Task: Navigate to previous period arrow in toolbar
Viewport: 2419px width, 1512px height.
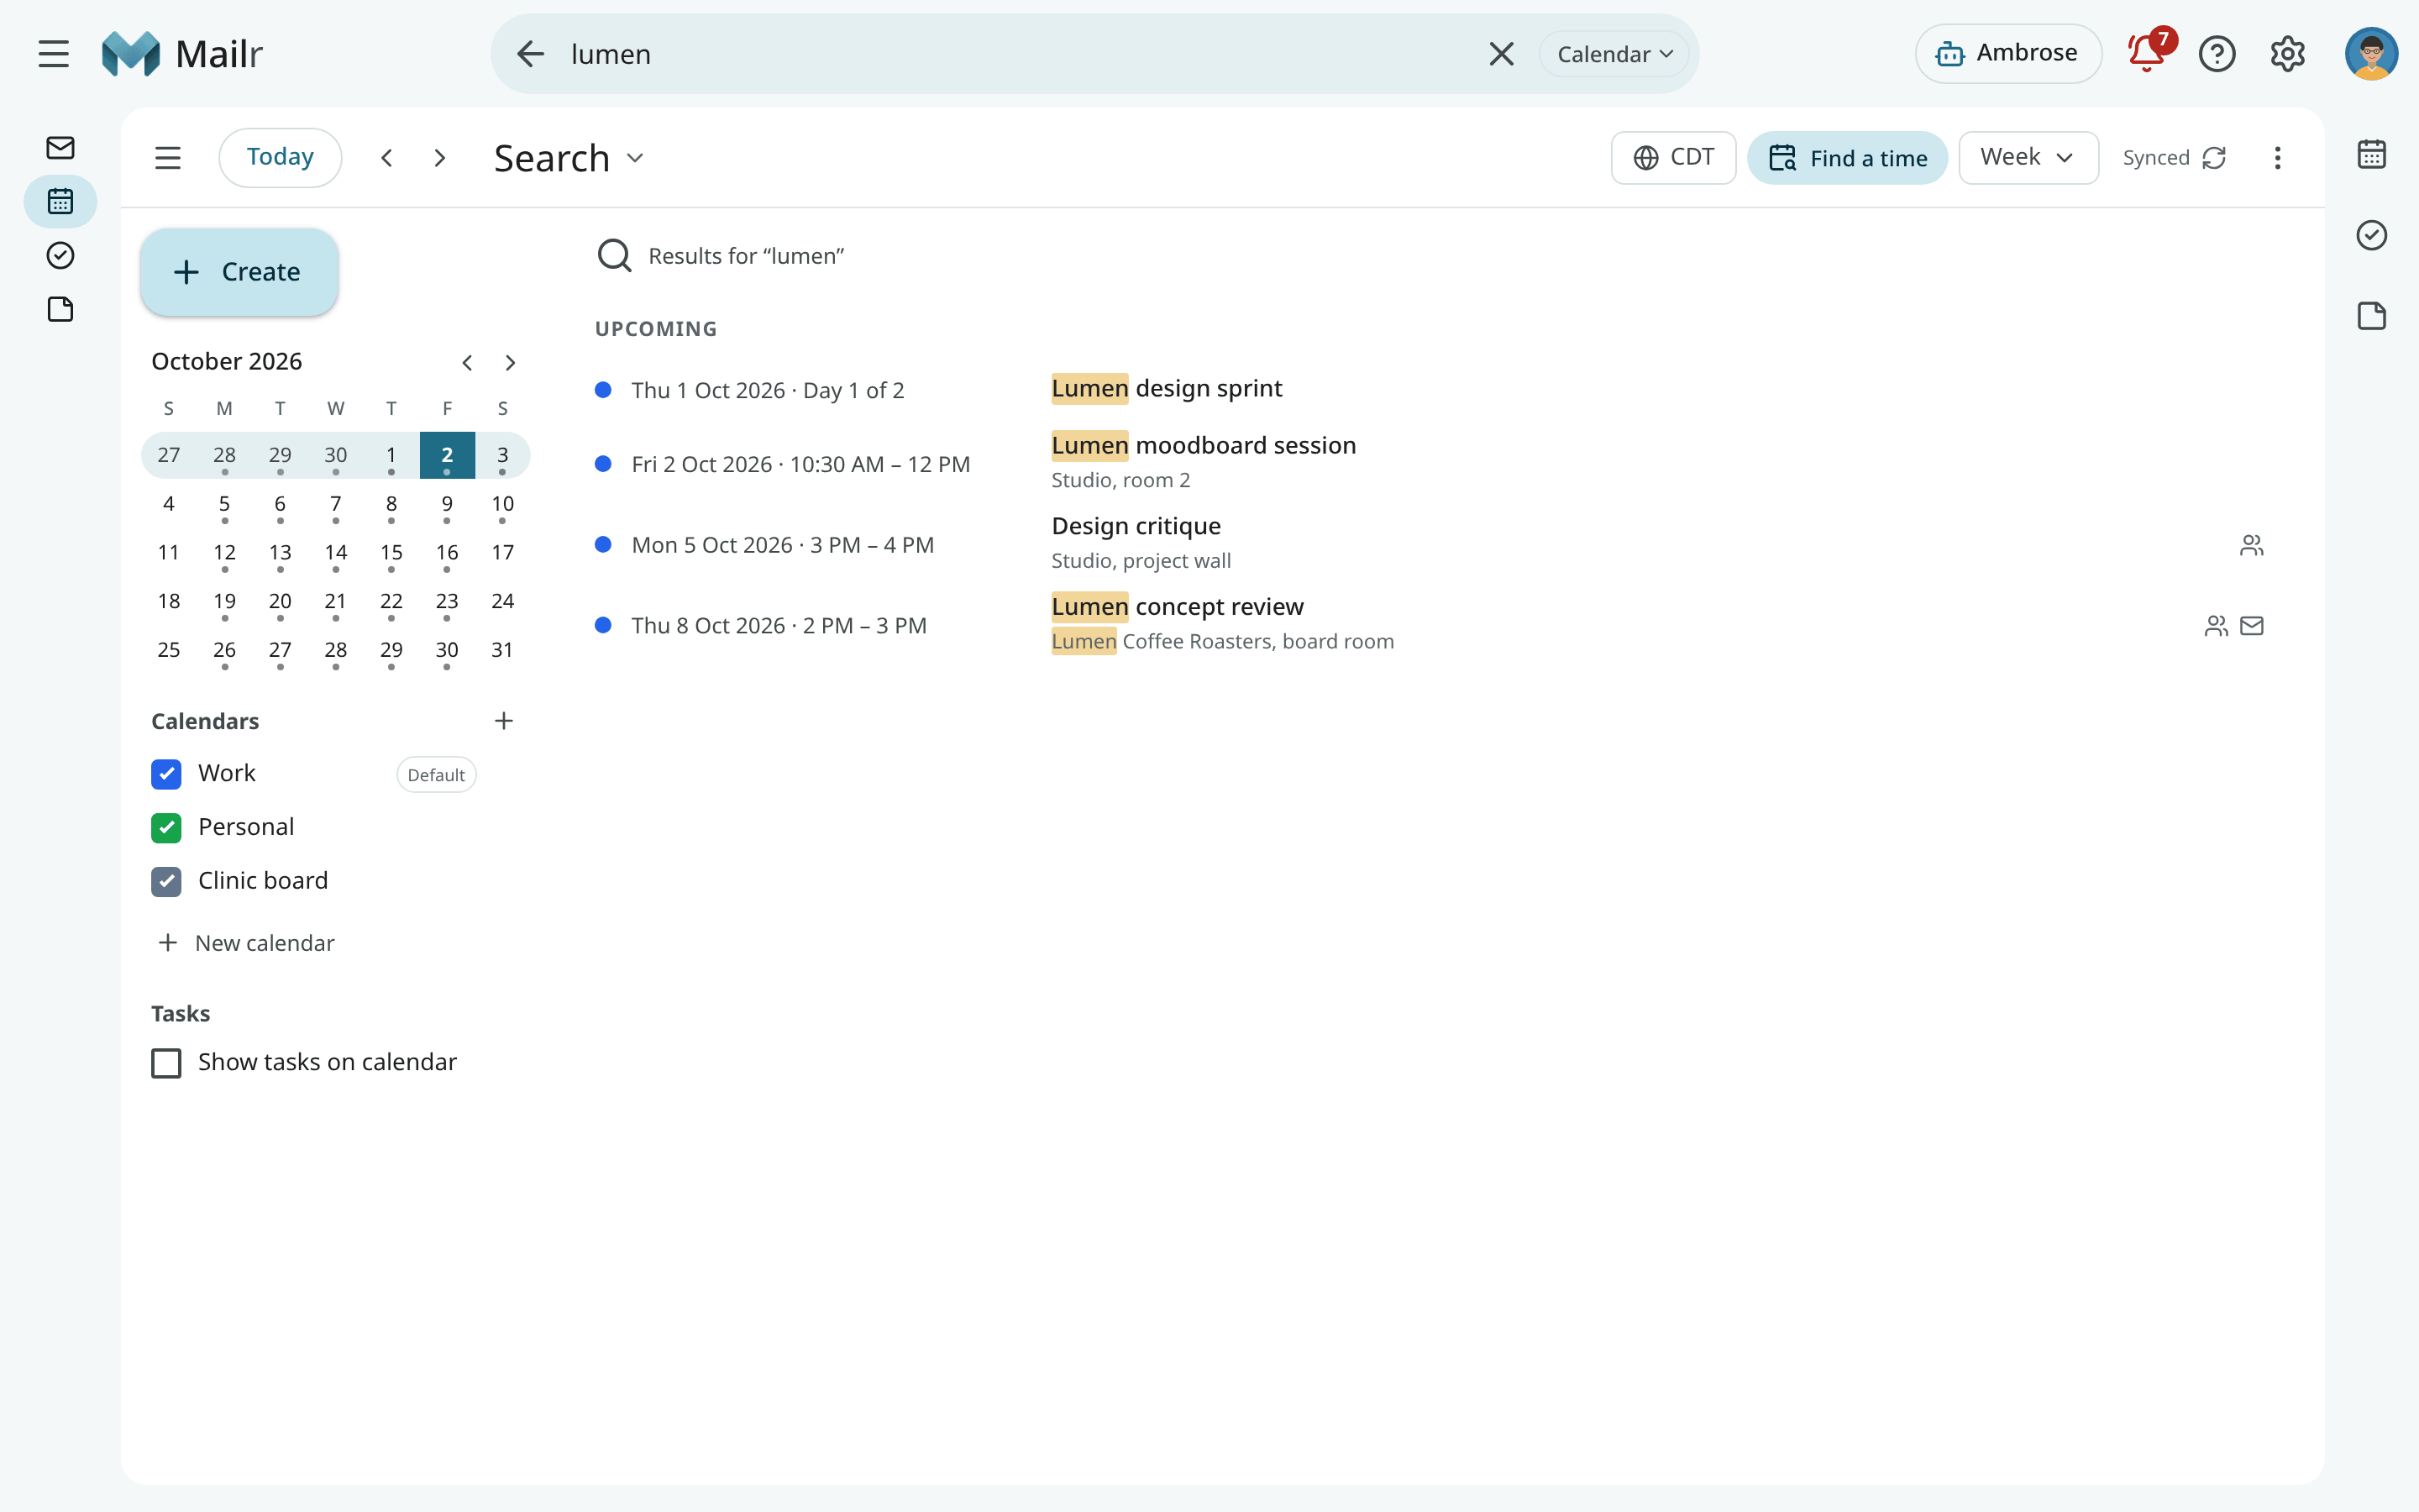Action: coord(387,158)
